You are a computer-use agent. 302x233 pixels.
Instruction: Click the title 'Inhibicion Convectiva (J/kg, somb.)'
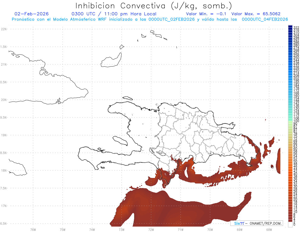[154, 6]
